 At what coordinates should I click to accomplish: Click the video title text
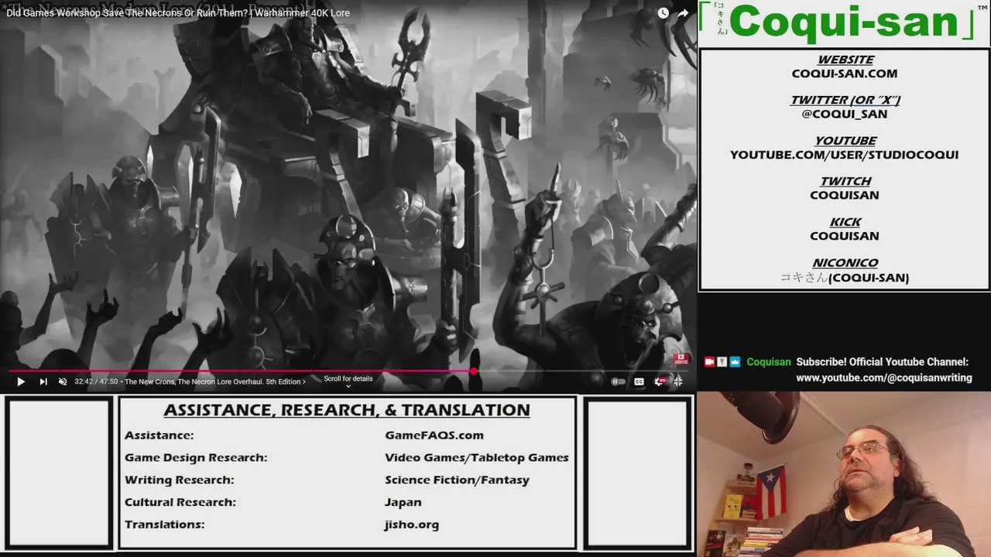(178, 13)
